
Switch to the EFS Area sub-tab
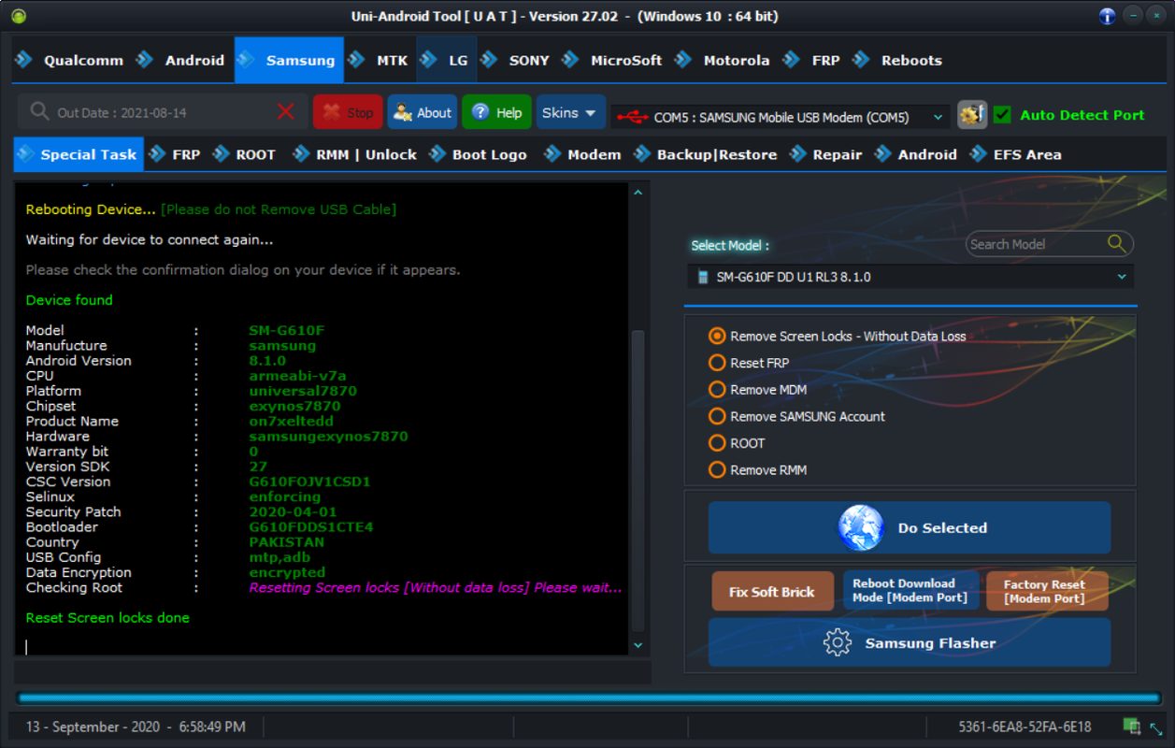tap(1016, 154)
